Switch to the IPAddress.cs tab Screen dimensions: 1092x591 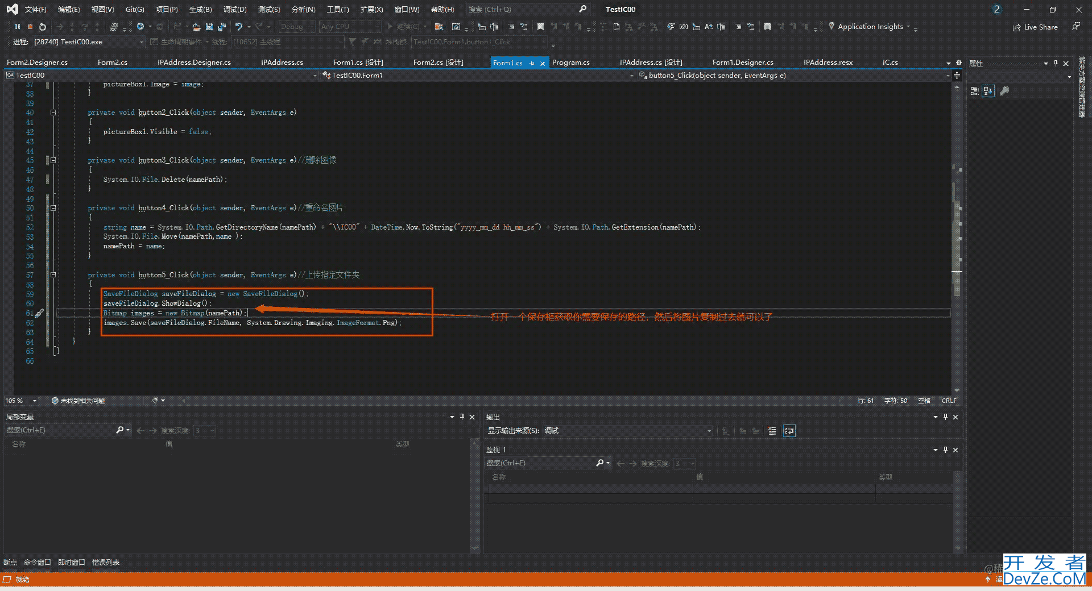(282, 63)
